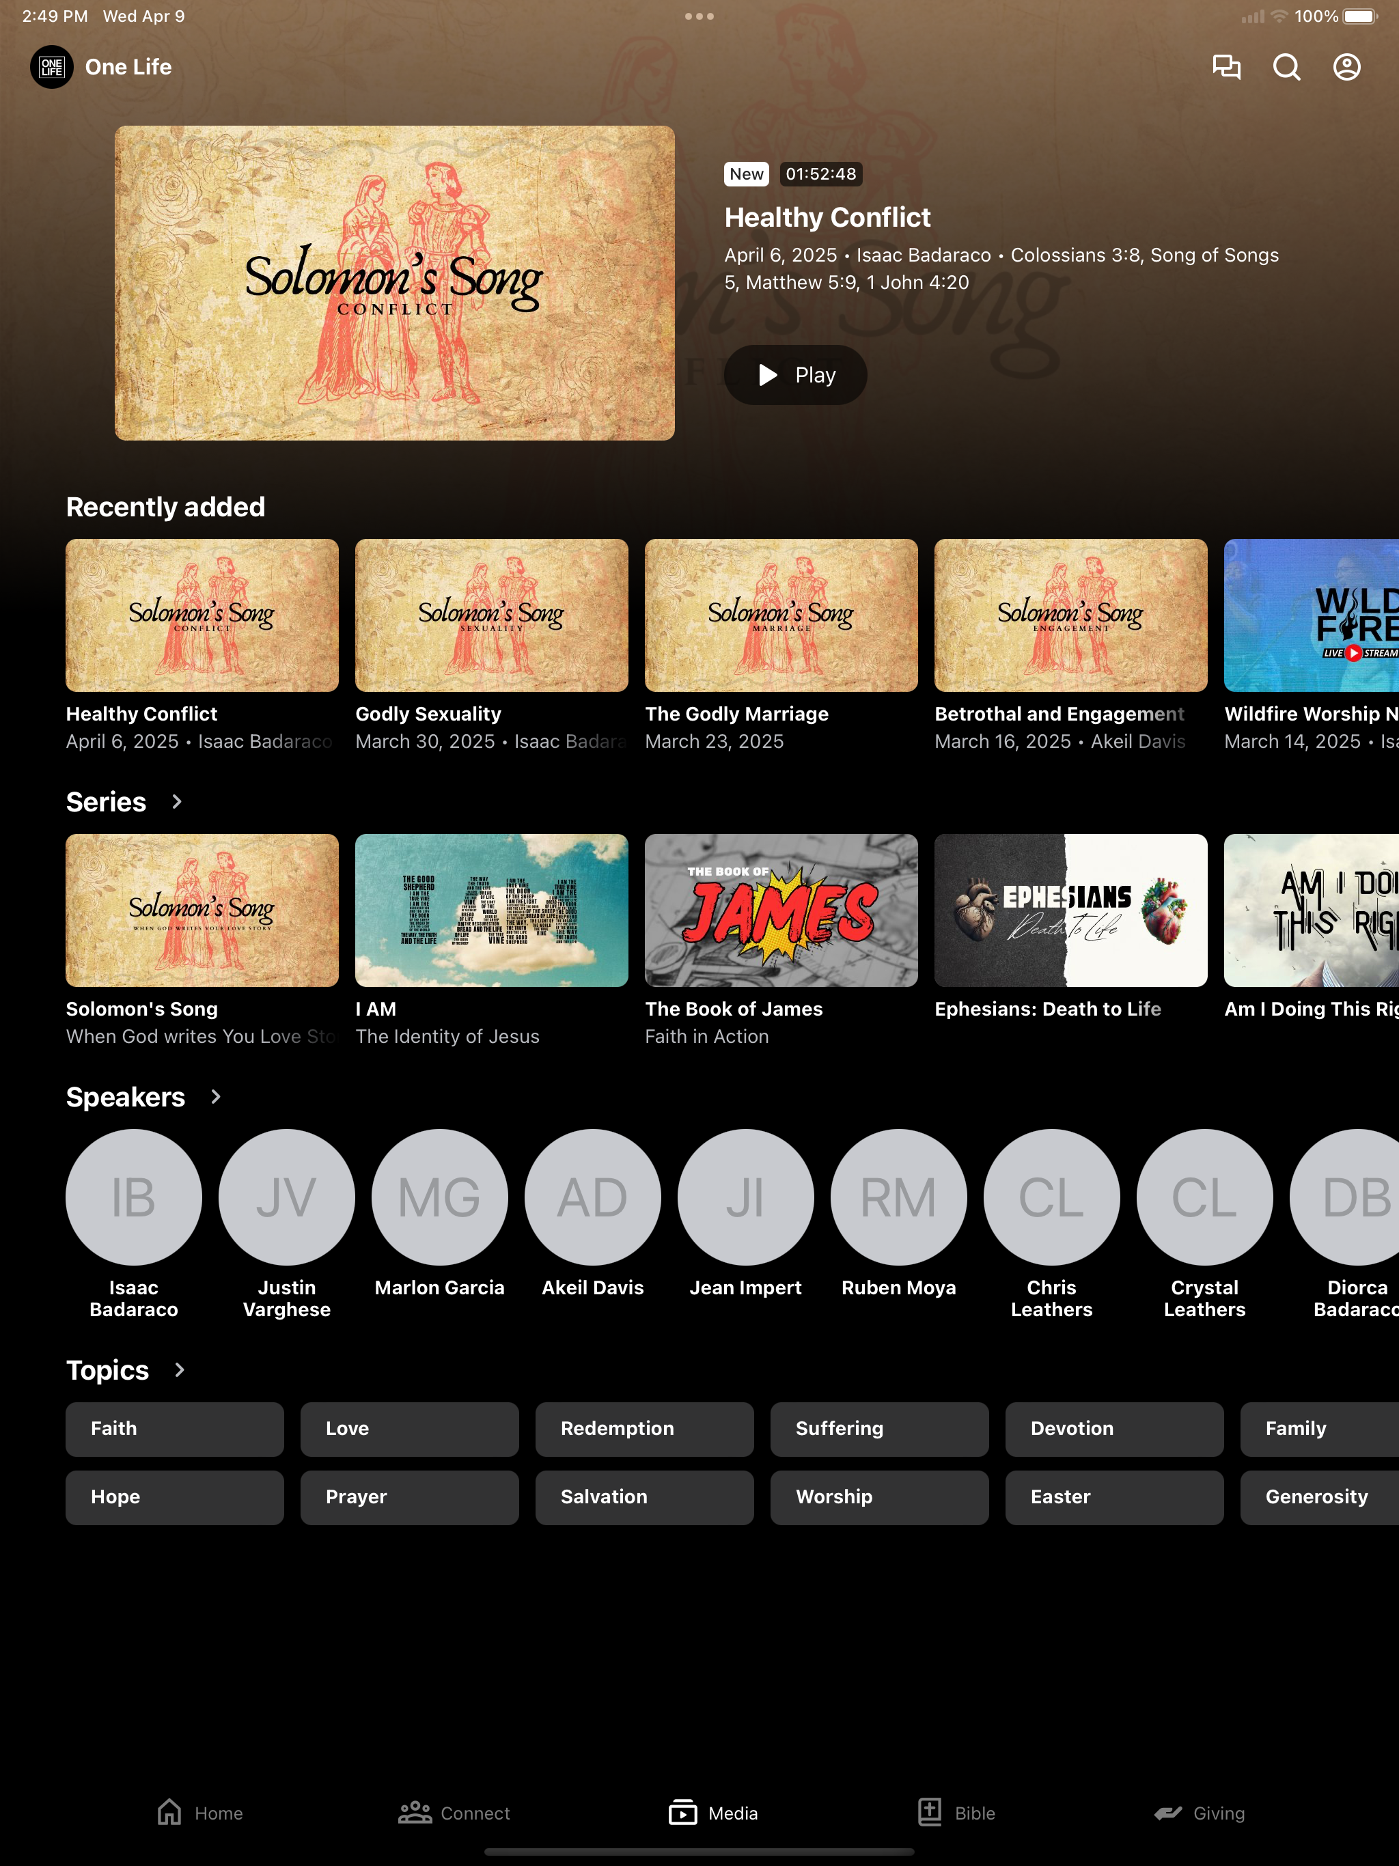
Task: Tap the Wi-Fi status icon
Action: click(x=1279, y=16)
